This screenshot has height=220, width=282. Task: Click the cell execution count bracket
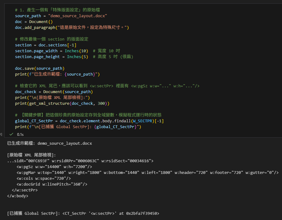[1, 134]
